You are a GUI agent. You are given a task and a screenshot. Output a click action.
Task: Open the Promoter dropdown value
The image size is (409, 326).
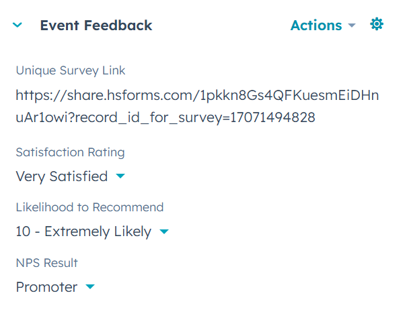(x=55, y=287)
